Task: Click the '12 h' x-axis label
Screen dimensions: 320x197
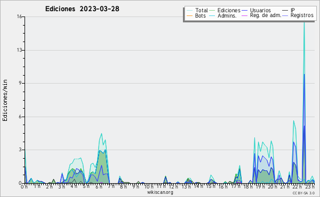Action: coord(173,187)
